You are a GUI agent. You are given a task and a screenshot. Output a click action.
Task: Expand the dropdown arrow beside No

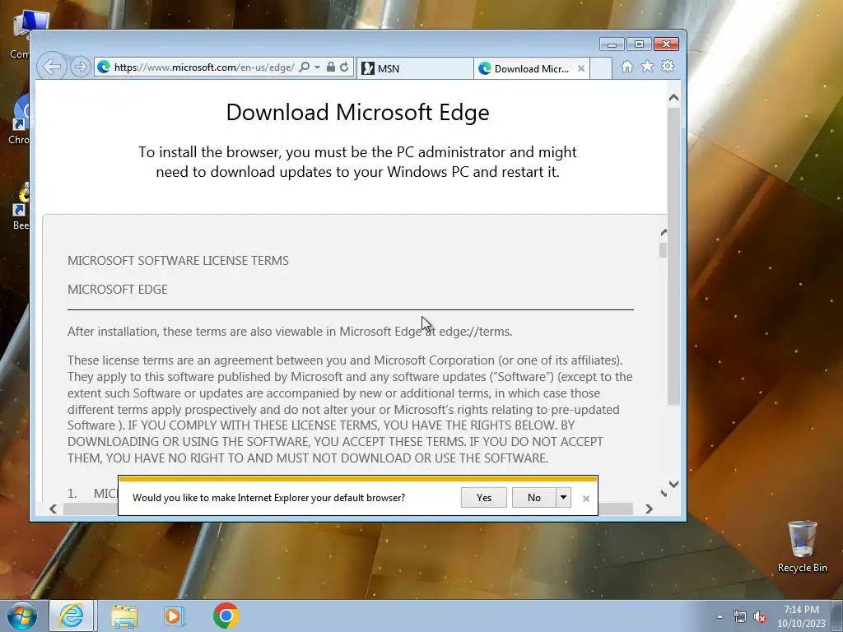click(563, 498)
